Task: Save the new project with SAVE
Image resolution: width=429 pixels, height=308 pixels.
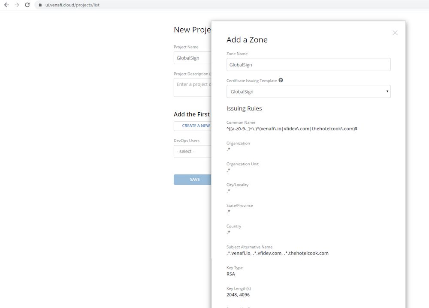Action: coord(192,179)
